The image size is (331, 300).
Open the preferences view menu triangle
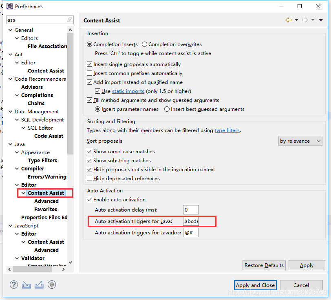321,20
